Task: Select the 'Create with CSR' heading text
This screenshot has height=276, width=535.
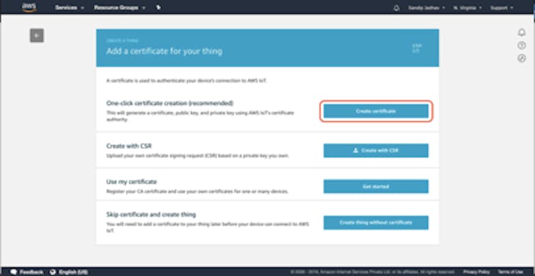Action: 129,146
